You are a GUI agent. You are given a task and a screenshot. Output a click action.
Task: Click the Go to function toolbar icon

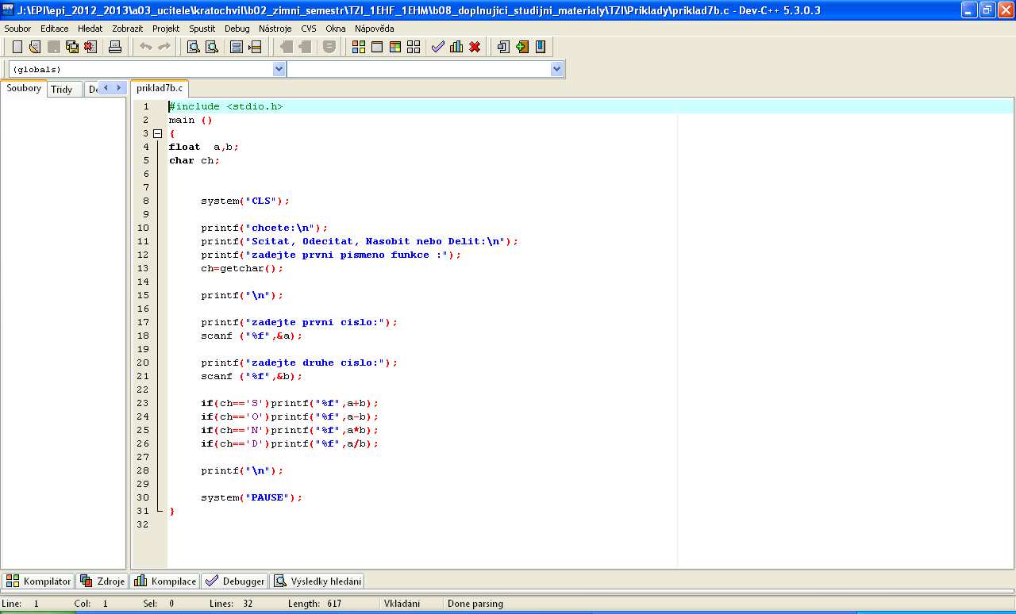pos(237,47)
